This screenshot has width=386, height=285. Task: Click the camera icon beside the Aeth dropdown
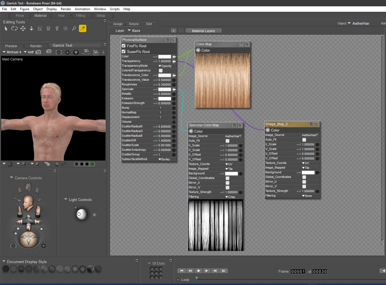point(38,52)
